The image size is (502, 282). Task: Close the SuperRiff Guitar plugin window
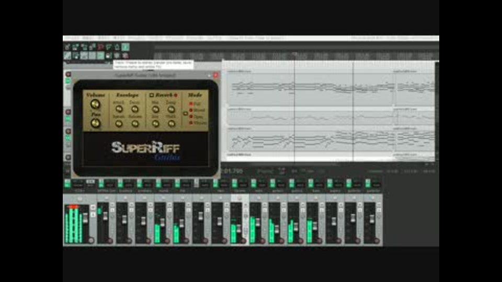[x=215, y=75]
